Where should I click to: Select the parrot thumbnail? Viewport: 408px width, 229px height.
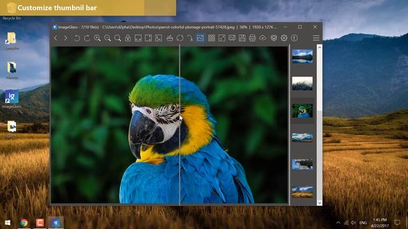pos(302,111)
